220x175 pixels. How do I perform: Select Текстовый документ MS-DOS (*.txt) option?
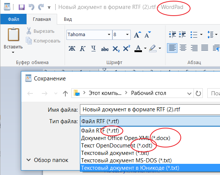150,160
